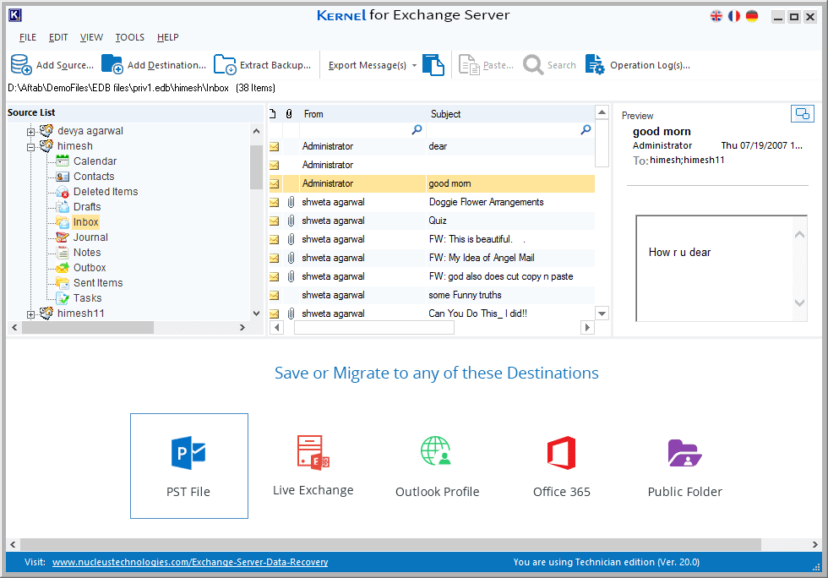The height and width of the screenshot is (578, 828).
Task: Select the 'some Funny truths' message
Action: click(432, 295)
